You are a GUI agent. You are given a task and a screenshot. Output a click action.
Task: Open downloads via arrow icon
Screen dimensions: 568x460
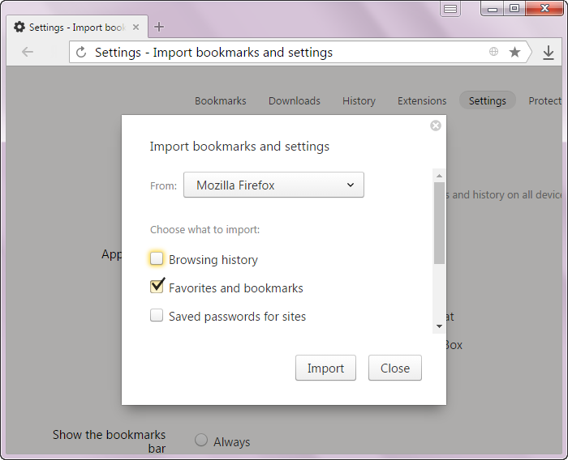(549, 53)
